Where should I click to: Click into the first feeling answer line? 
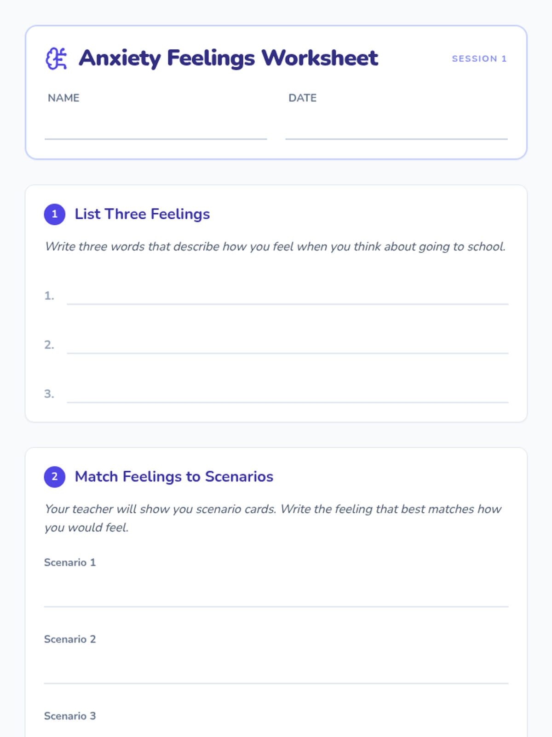pyautogui.click(x=287, y=295)
